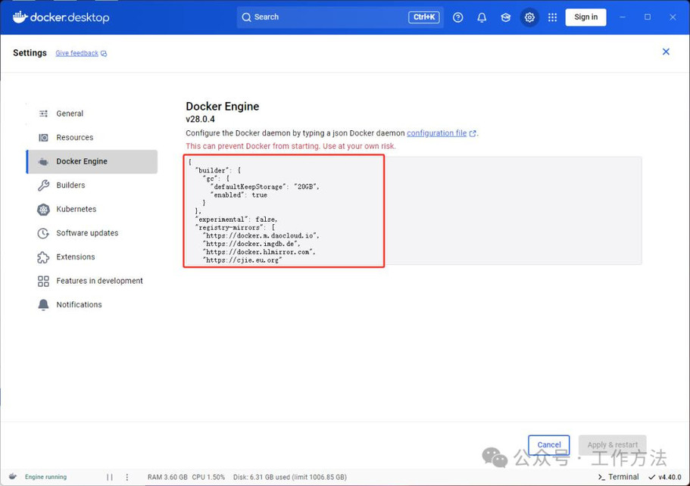The height and width of the screenshot is (486, 690).
Task: Click the RAM 3.60 GB status text
Action: pos(167,477)
